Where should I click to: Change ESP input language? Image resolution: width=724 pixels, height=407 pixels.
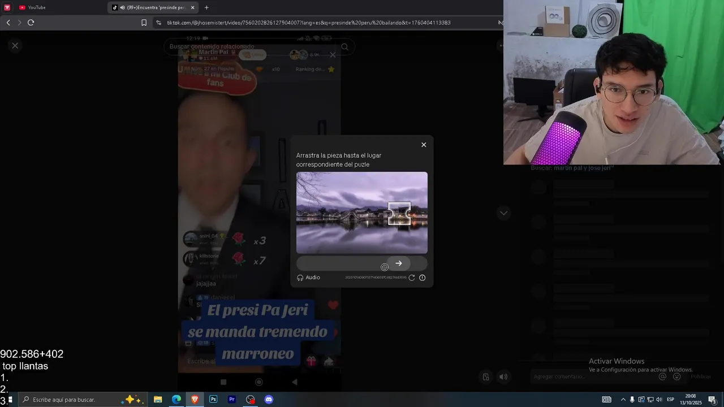(671, 400)
